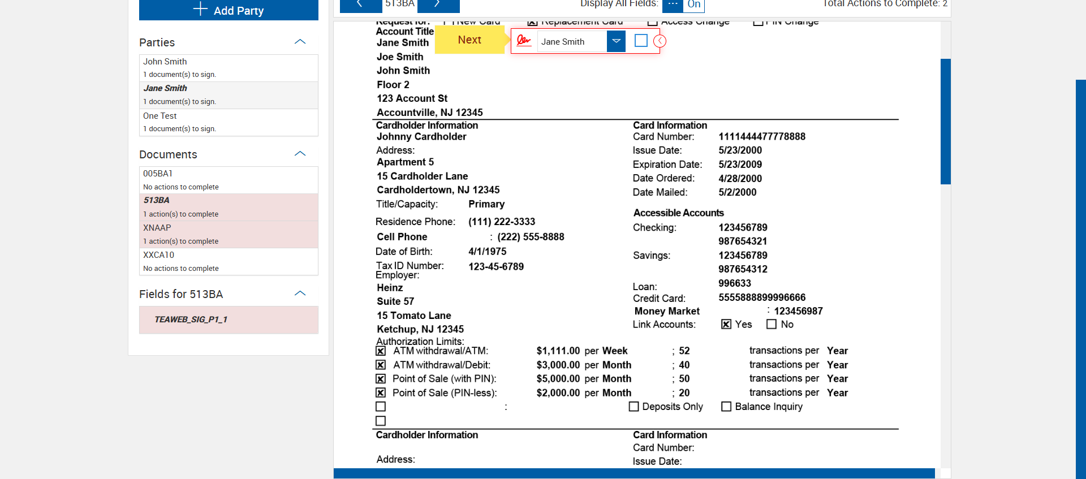
Task: Tick the No option for Link Accounts
Action: (x=771, y=324)
